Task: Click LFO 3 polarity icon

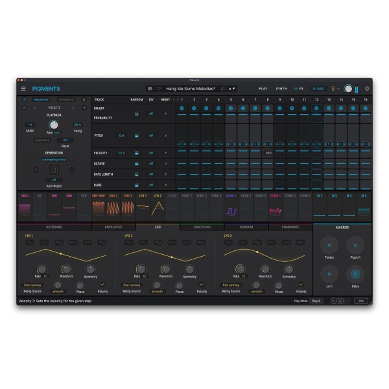Action: coord(301,285)
